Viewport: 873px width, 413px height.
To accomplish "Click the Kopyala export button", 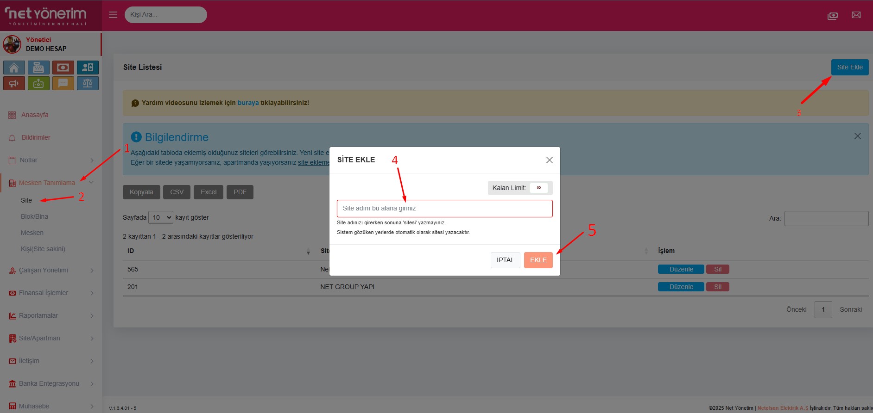I will 141,192.
